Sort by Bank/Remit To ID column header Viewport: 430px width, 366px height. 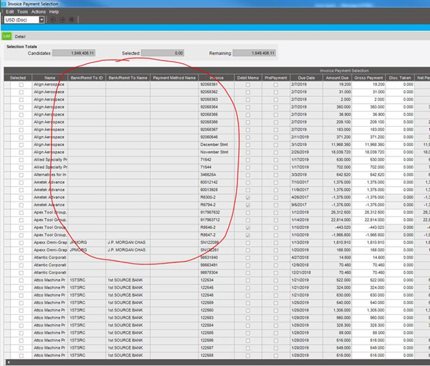pos(87,78)
